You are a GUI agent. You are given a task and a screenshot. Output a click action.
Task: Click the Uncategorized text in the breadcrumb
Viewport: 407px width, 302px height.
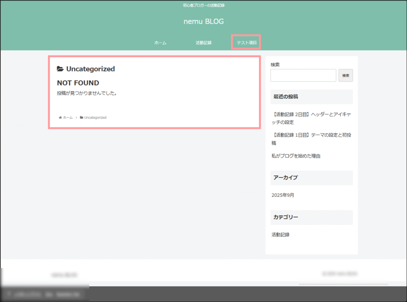click(95, 117)
